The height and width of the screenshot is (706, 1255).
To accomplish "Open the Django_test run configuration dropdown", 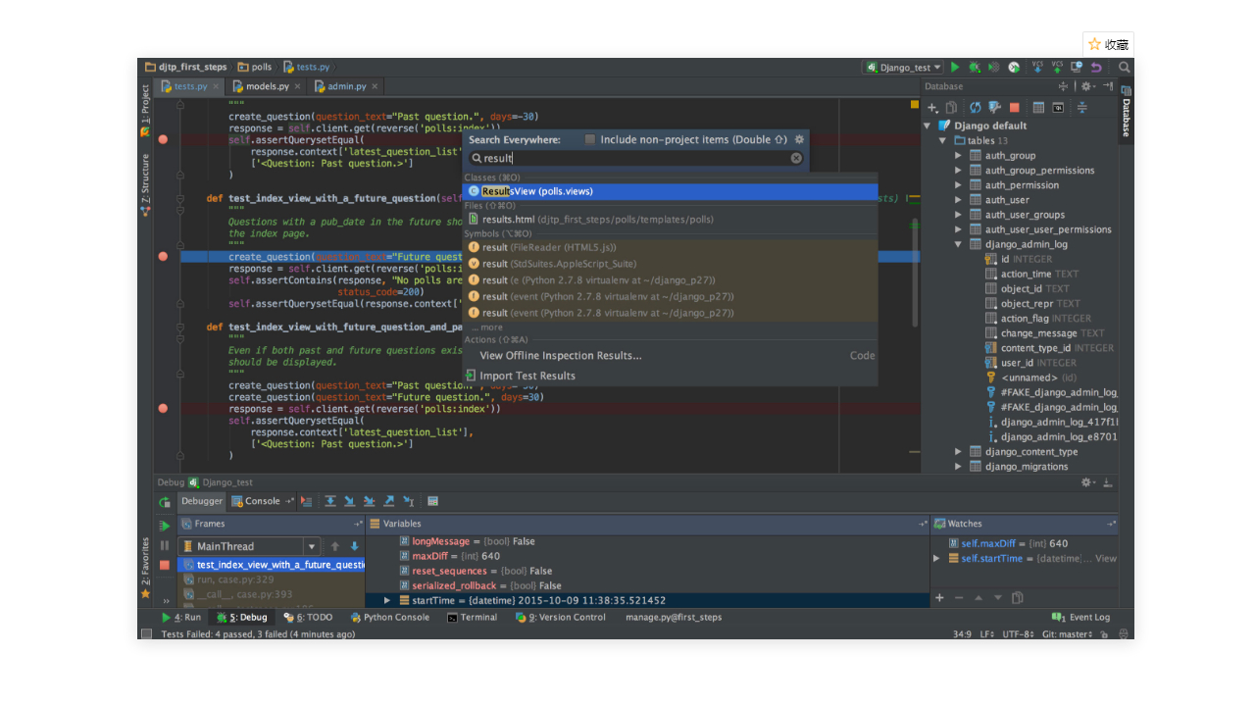I will coord(903,68).
